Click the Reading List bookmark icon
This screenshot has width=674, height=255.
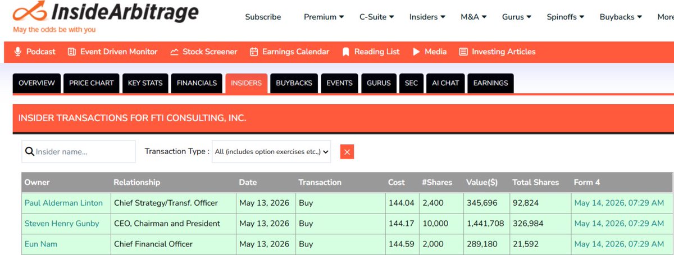click(x=346, y=52)
